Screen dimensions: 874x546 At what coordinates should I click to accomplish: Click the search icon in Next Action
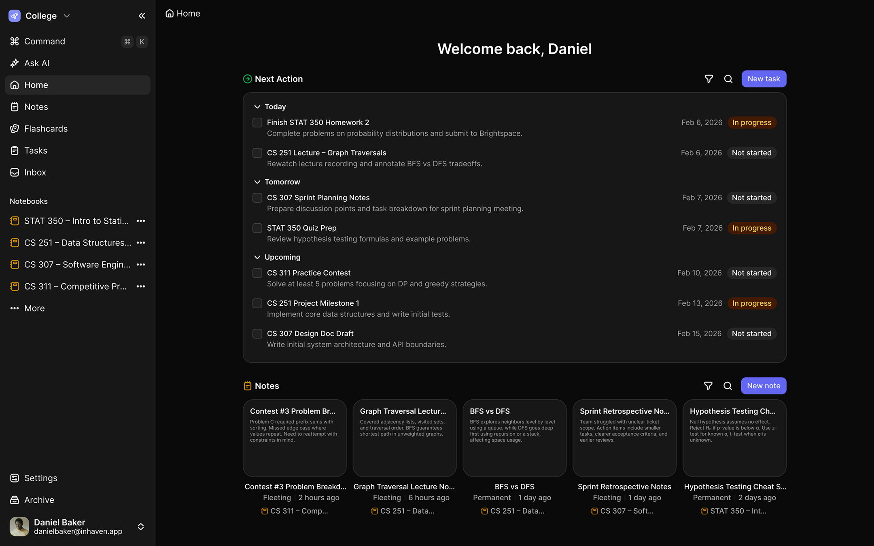pos(728,79)
